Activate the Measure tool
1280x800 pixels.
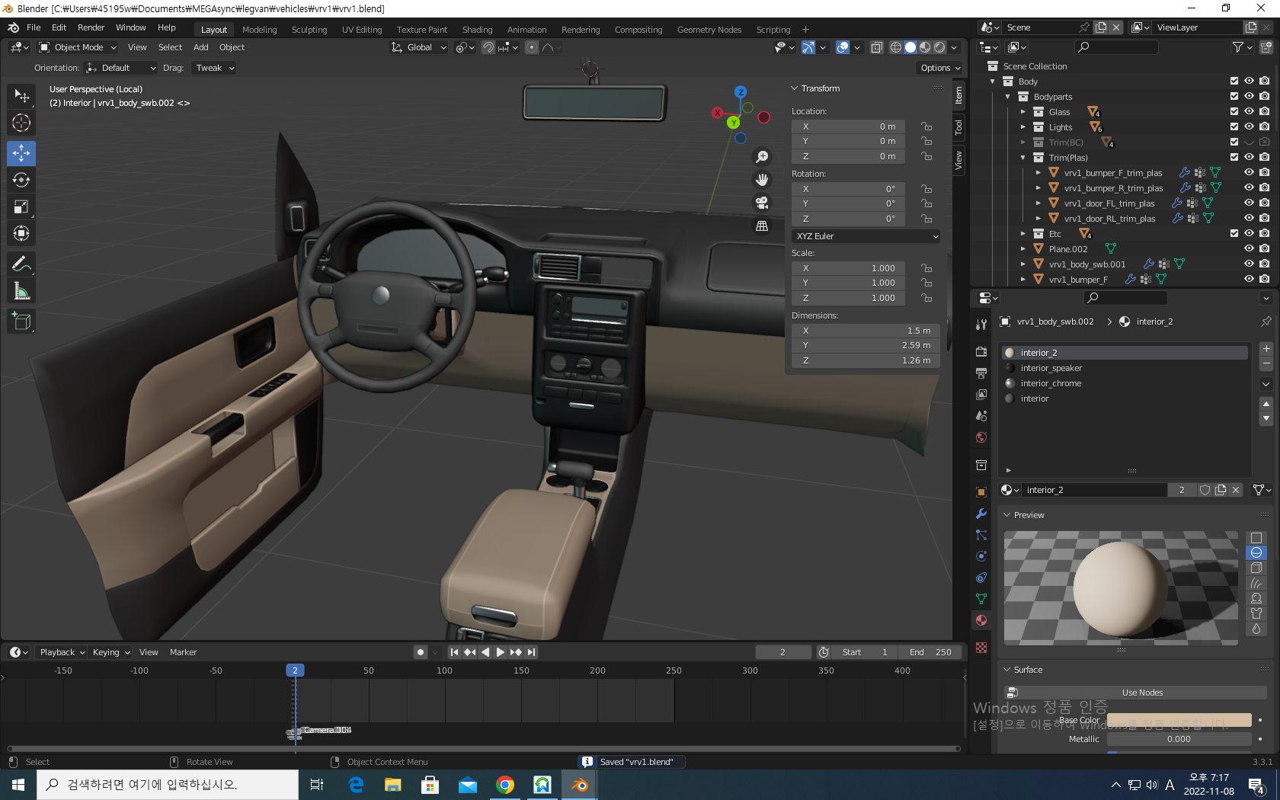click(21, 291)
